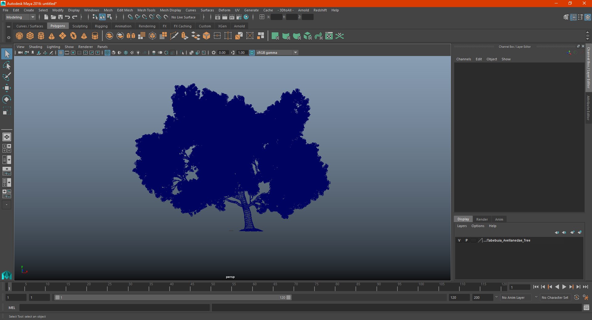The width and height of the screenshot is (592, 320).
Task: Toggle the viewport grid display icon
Action: coord(61,53)
